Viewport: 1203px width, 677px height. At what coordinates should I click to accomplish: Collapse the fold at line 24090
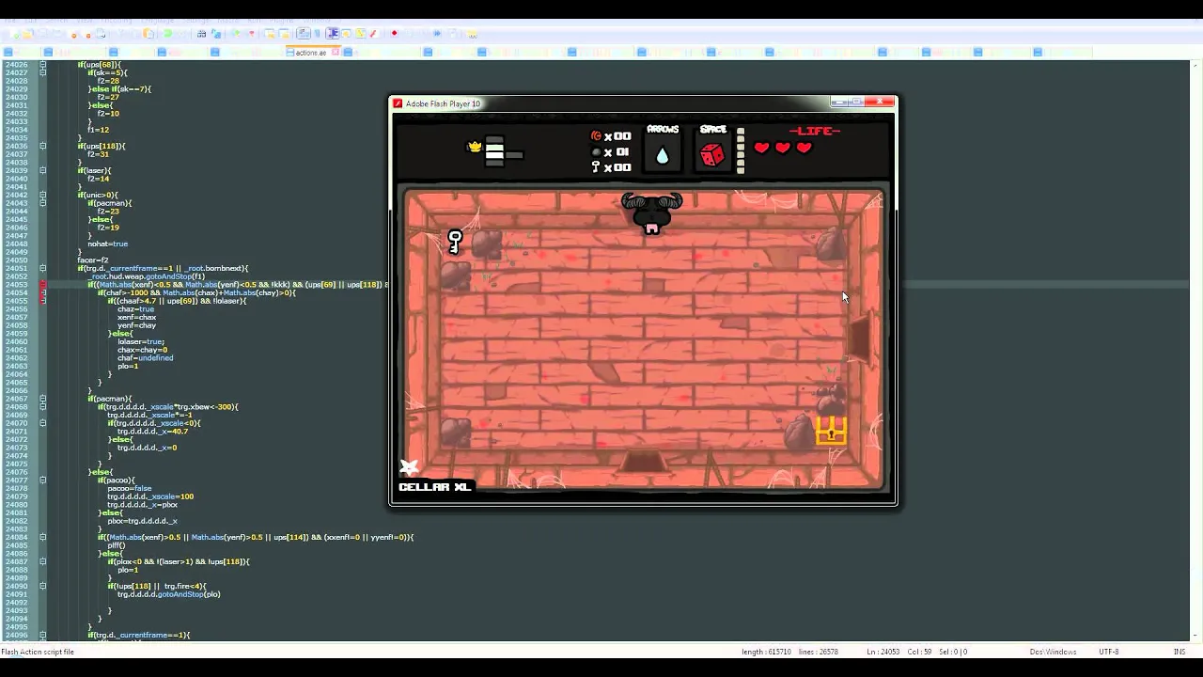(42, 586)
